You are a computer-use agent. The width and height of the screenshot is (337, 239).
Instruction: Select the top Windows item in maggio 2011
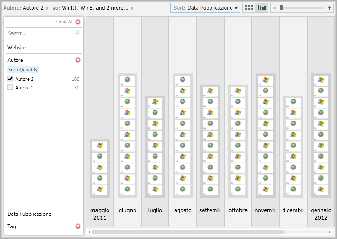point(100,147)
